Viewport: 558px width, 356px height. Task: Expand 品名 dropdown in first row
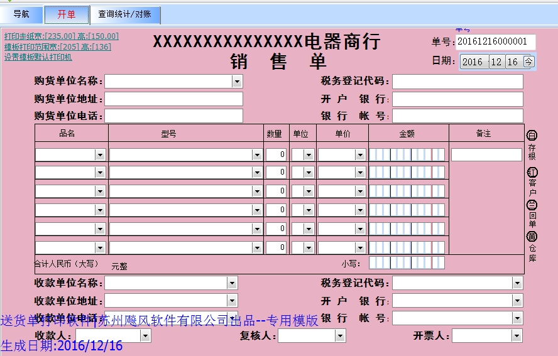coord(100,154)
